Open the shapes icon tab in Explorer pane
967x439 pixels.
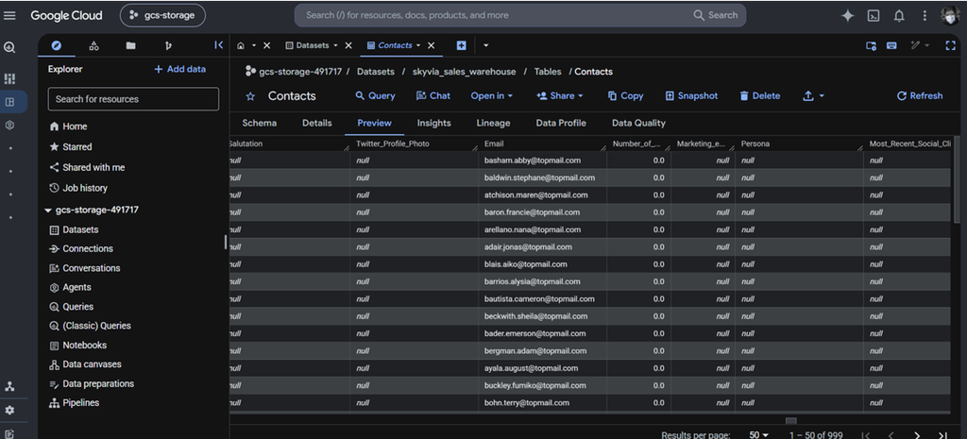[x=93, y=45]
